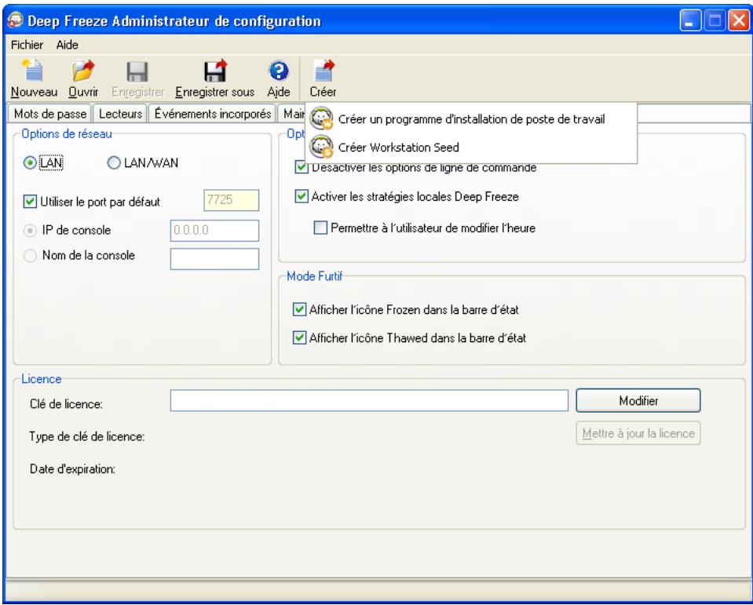Uncheck Utiliser le port par défaut
This screenshot has height=605, width=753.
click(x=30, y=202)
